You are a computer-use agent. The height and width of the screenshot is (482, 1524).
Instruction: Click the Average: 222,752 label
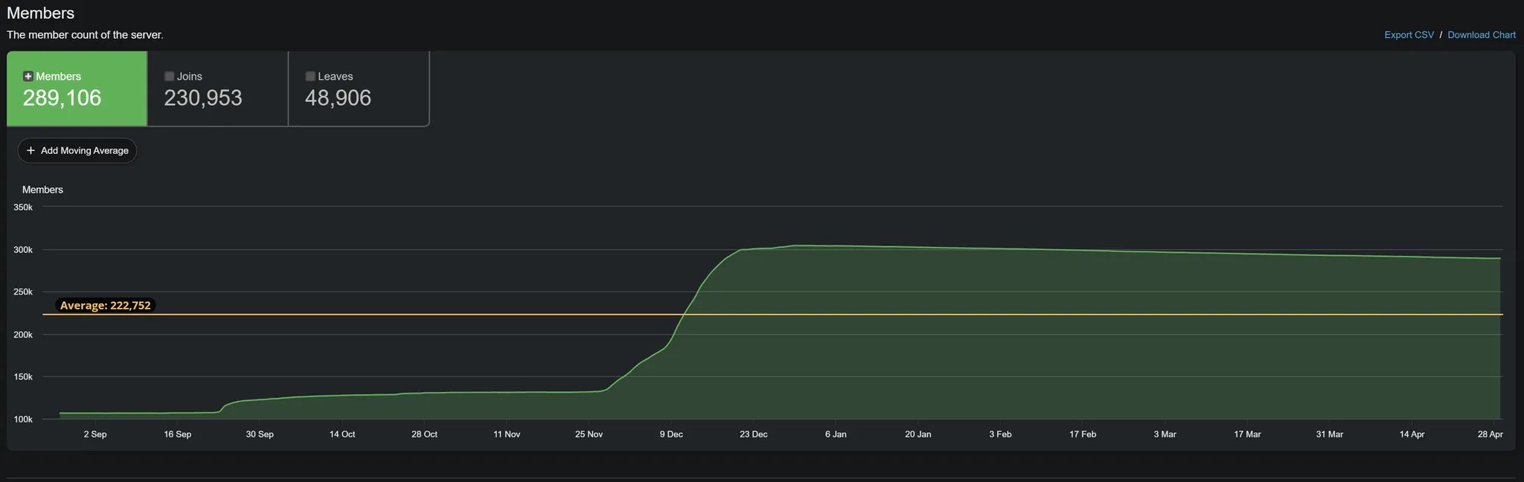pyautogui.click(x=105, y=305)
